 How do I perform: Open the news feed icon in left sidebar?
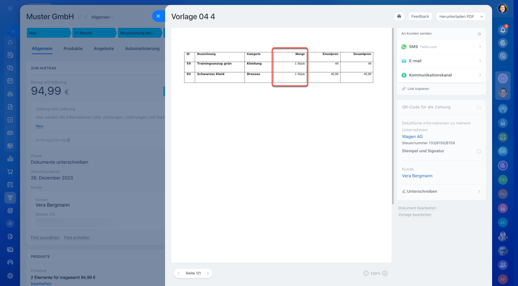pyautogui.click(x=10, y=55)
